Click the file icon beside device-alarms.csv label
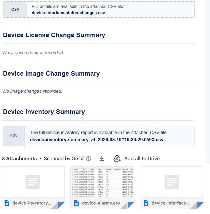The height and width of the screenshot is (214, 210). pos(77,203)
